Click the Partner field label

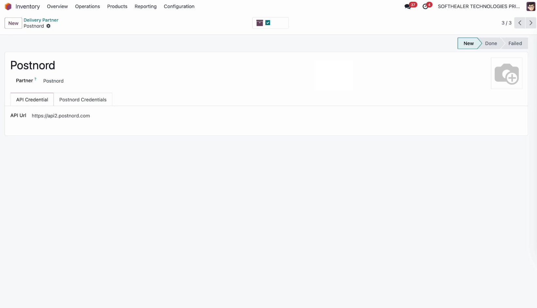point(24,81)
